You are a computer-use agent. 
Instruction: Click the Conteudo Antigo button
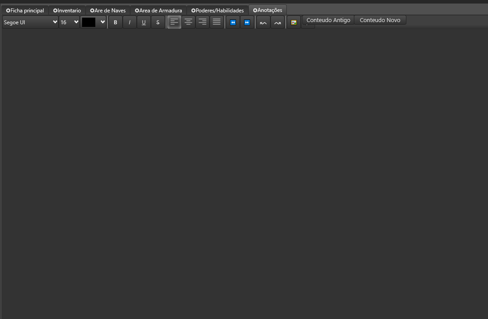(328, 20)
